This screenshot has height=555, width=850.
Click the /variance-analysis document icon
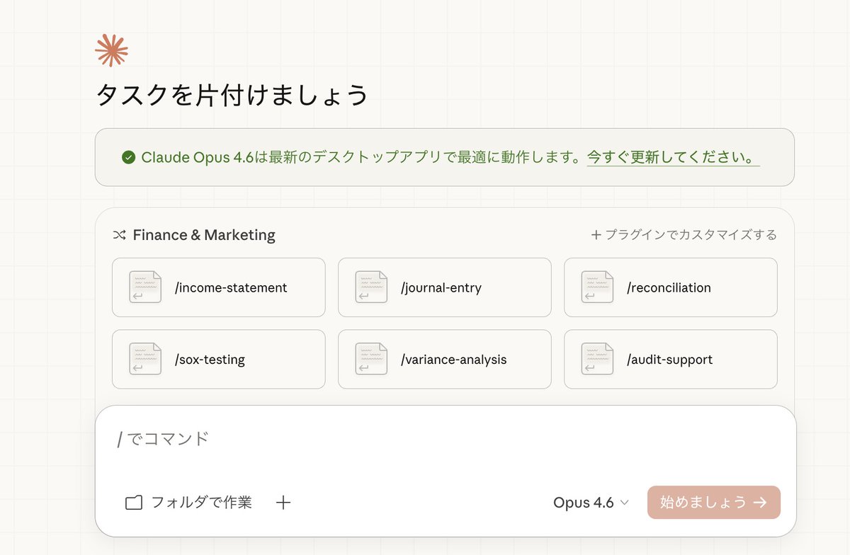point(371,359)
